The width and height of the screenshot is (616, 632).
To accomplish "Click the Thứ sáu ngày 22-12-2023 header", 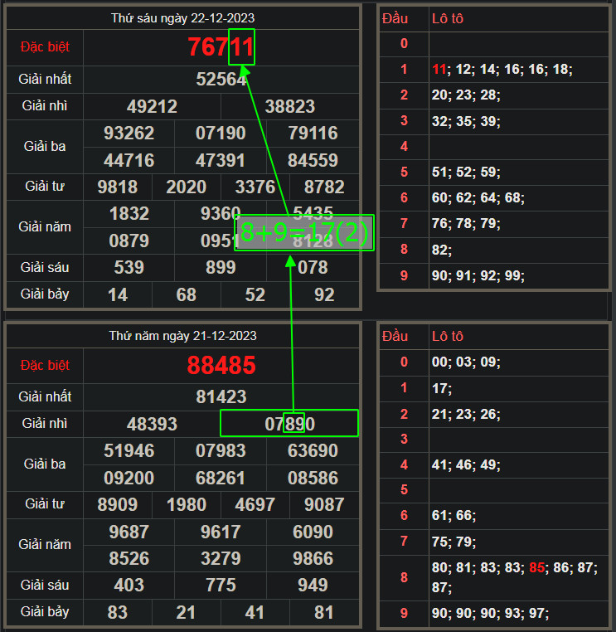I will 182,17.
